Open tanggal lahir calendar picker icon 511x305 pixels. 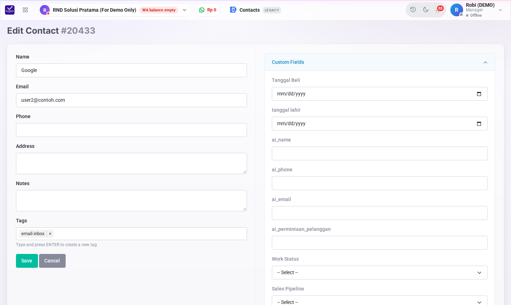point(479,124)
